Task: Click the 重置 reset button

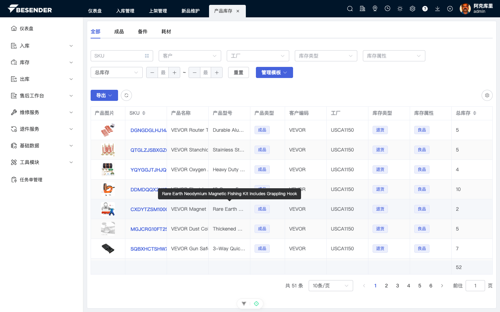Action: coord(239,72)
